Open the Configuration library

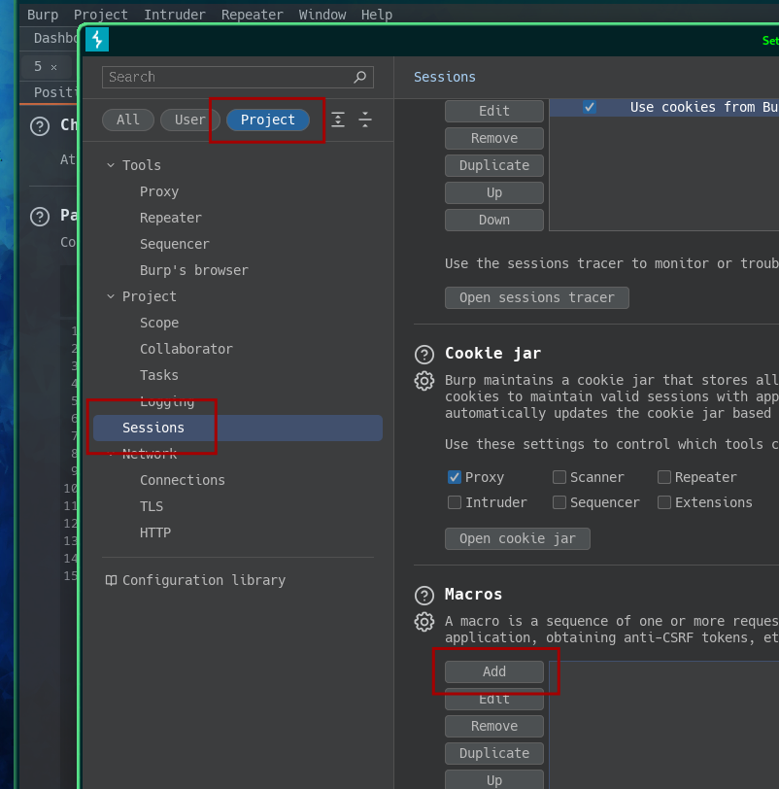click(204, 580)
